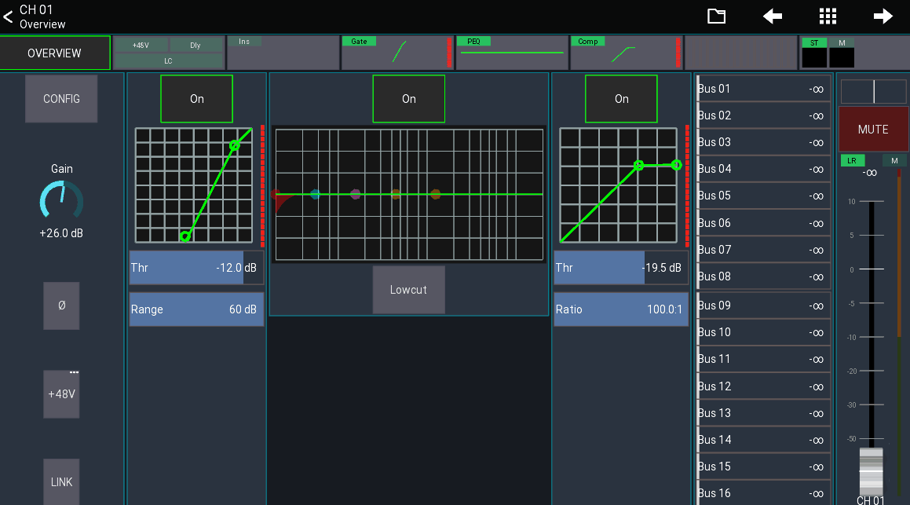Open the PEQ tab
910x505 pixels.
pos(512,53)
